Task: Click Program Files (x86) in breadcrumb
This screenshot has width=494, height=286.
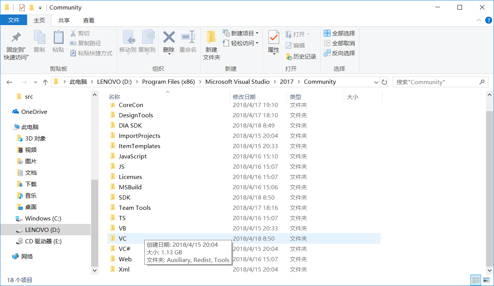Action: click(x=168, y=82)
